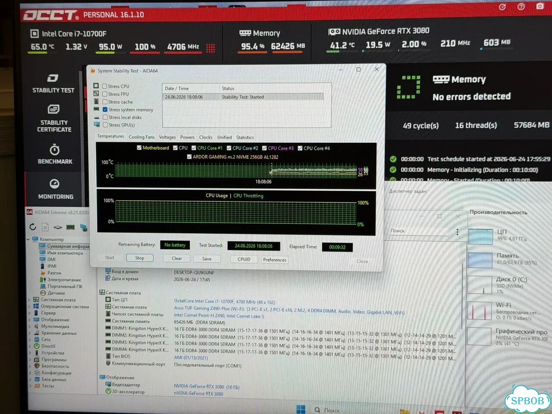Image resolution: width=552 pixels, height=414 pixels.
Task: Toggle the Motherboard temperature checkbox
Action: (139, 147)
